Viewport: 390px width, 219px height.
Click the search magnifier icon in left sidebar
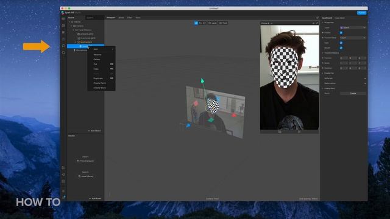click(x=63, y=53)
